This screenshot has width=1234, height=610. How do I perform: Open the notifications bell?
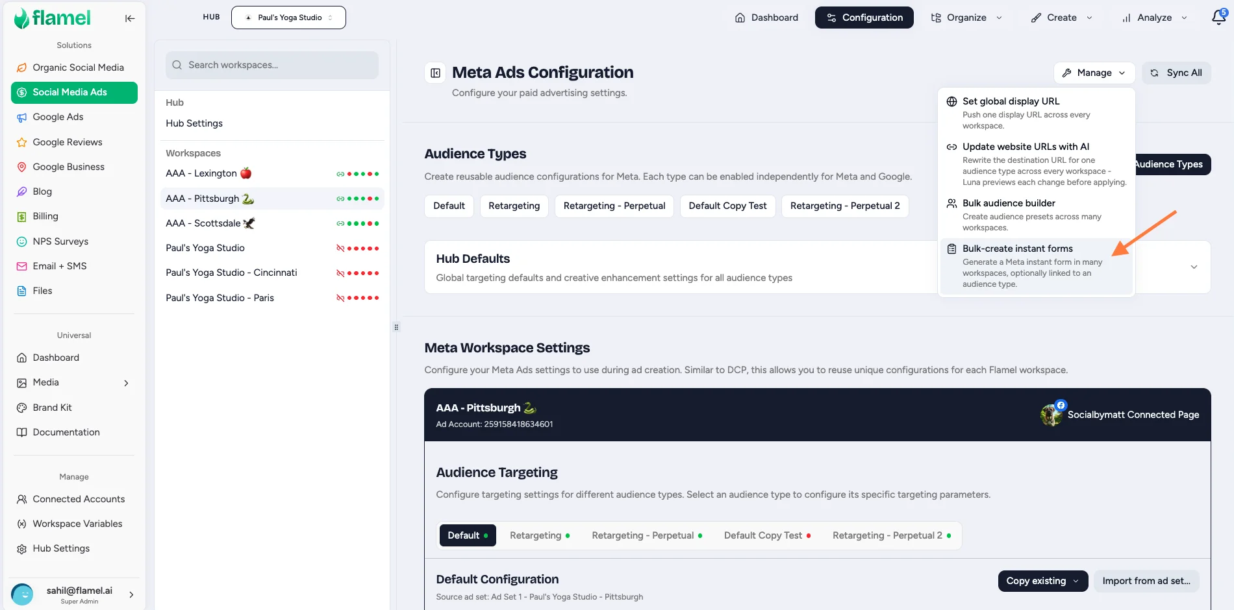(1218, 18)
